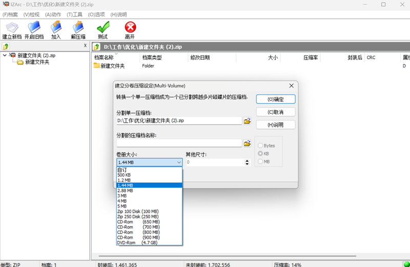Screen dimensions: 410x267
Task: Click the up-folder icon in tree pane
Action: pyautogui.click(x=6, y=47)
